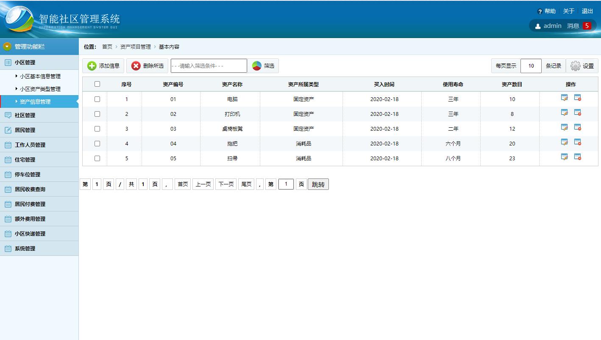Viewport: 601px width, 340px height.
Task: Click the delete icon for 电脑 row
Action: (x=577, y=98)
